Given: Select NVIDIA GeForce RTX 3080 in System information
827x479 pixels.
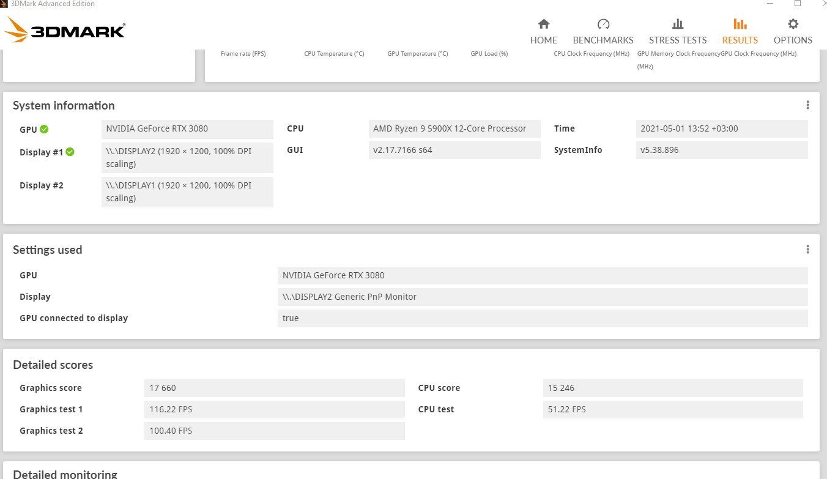Looking at the screenshot, I should pyautogui.click(x=187, y=129).
